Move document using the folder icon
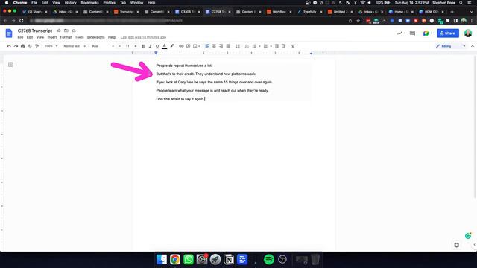The height and width of the screenshot is (268, 477). pos(66,31)
